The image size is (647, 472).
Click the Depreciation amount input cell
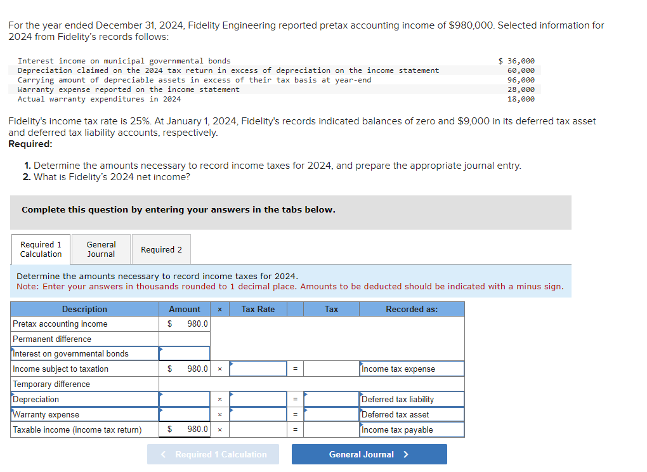pyautogui.click(x=184, y=399)
